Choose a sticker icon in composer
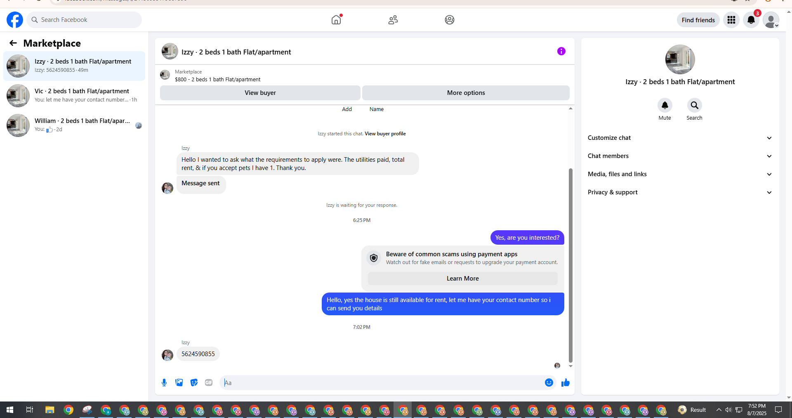This screenshot has height=418, width=792. click(194, 383)
